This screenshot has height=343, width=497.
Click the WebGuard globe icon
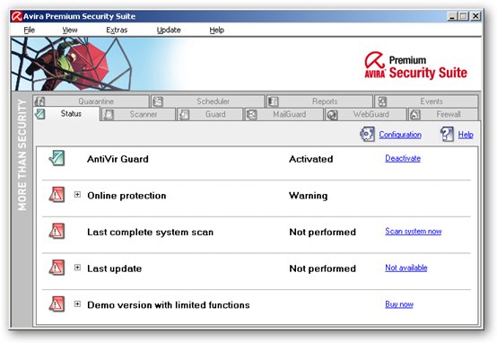pos(332,115)
